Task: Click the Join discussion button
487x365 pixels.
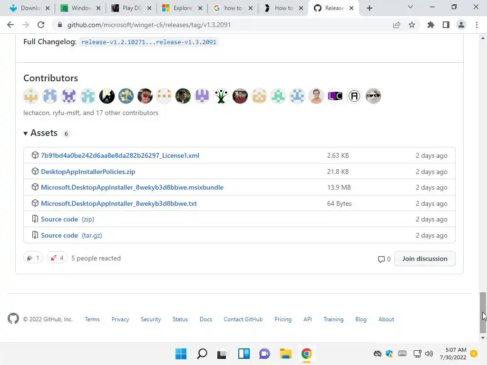Action: 425,259
